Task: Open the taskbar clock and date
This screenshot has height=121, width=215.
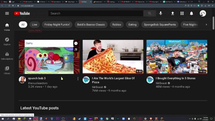Action: 205,119
